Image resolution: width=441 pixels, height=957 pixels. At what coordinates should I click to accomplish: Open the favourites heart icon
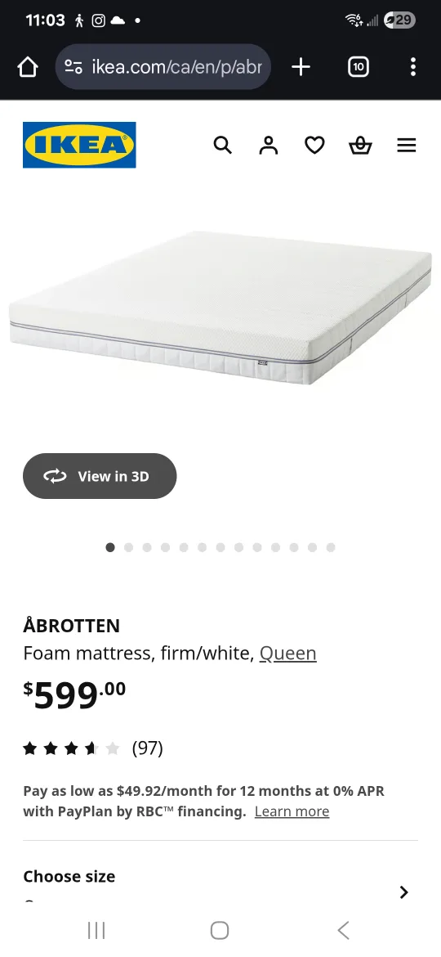[x=314, y=146]
